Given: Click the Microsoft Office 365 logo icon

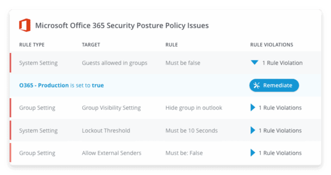Looking at the screenshot, I should [25, 25].
